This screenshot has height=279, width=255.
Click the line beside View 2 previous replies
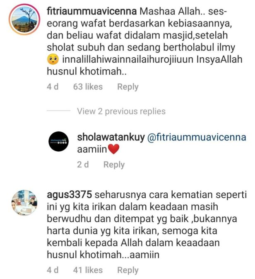[x=58, y=111]
